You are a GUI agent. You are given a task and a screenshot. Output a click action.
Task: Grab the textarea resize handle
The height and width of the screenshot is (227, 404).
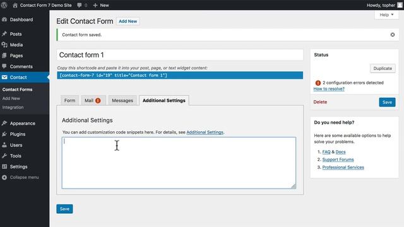(x=293, y=186)
